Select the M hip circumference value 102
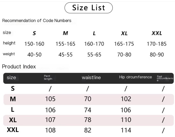Image resolution: width=175 pixels, height=137 pixels. coord(126,99)
